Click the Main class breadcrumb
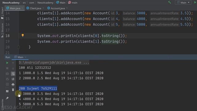Image resolution: width=197 pixels, height=111 pixels. 61,3
